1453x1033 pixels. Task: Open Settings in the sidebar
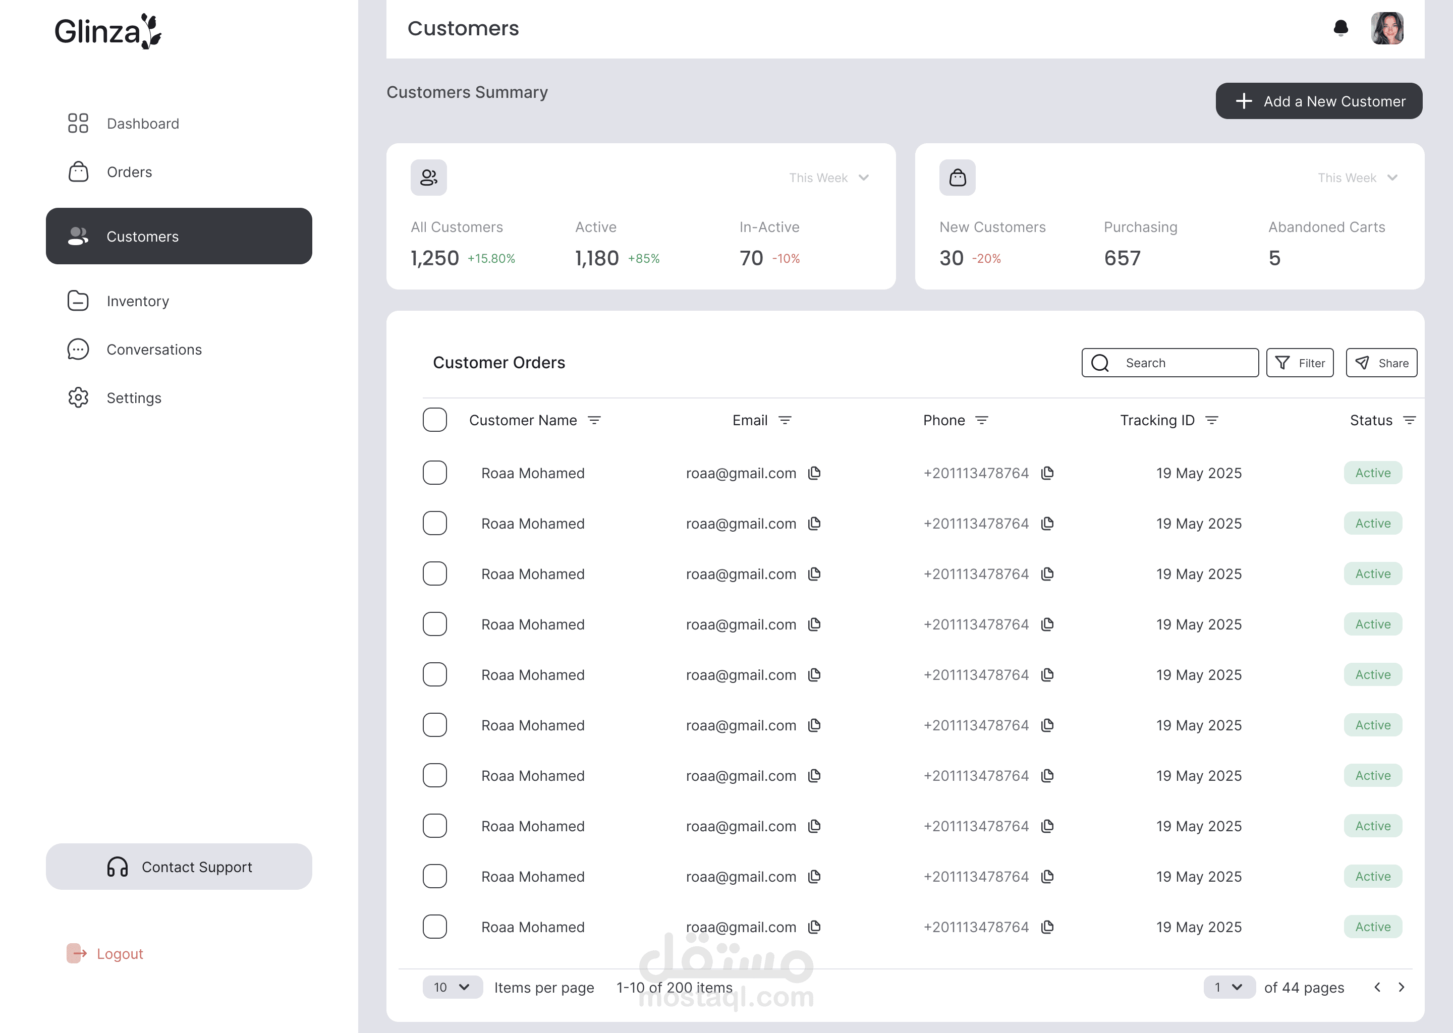click(x=115, y=397)
